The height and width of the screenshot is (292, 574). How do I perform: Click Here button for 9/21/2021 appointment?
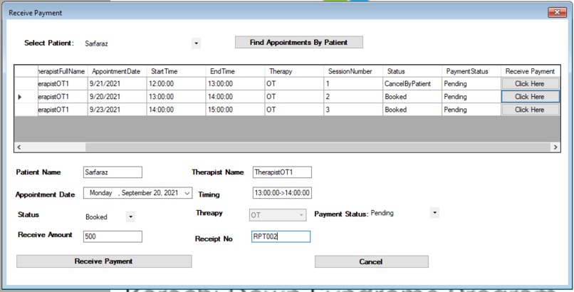[x=530, y=84]
